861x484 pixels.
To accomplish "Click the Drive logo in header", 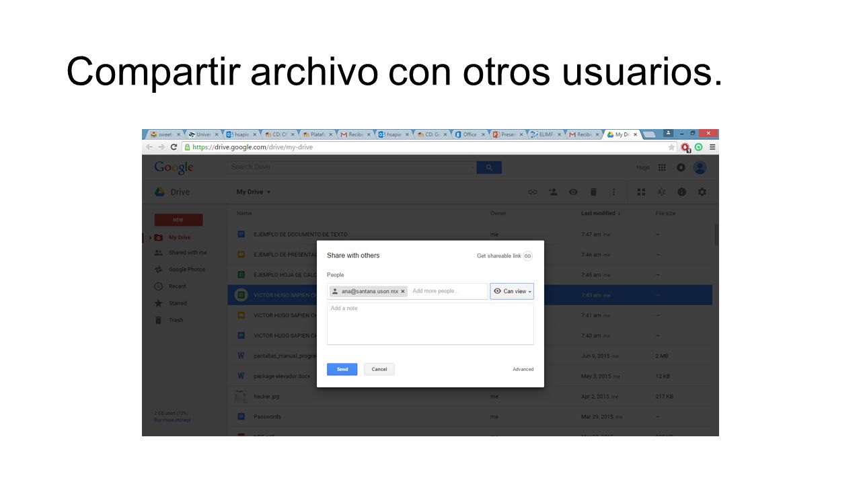I will pos(172,192).
